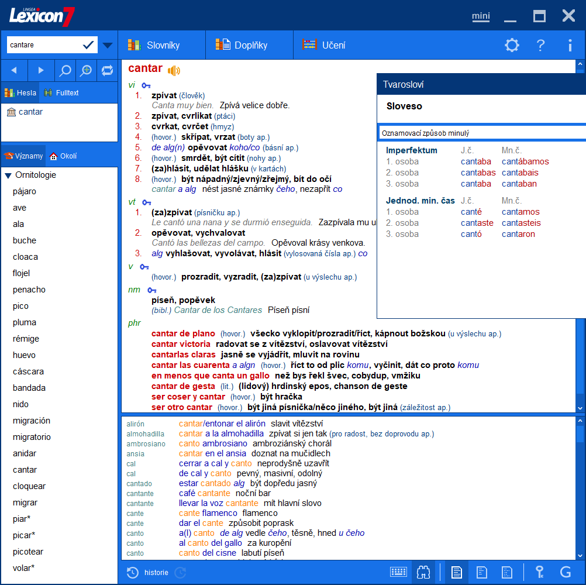The image size is (586, 585).
Task: Click the word volar* in the list
Action: pos(23,568)
